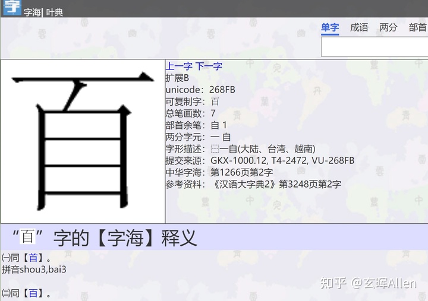Click the 字形描述 line text
The image size is (428, 301).
point(241,149)
